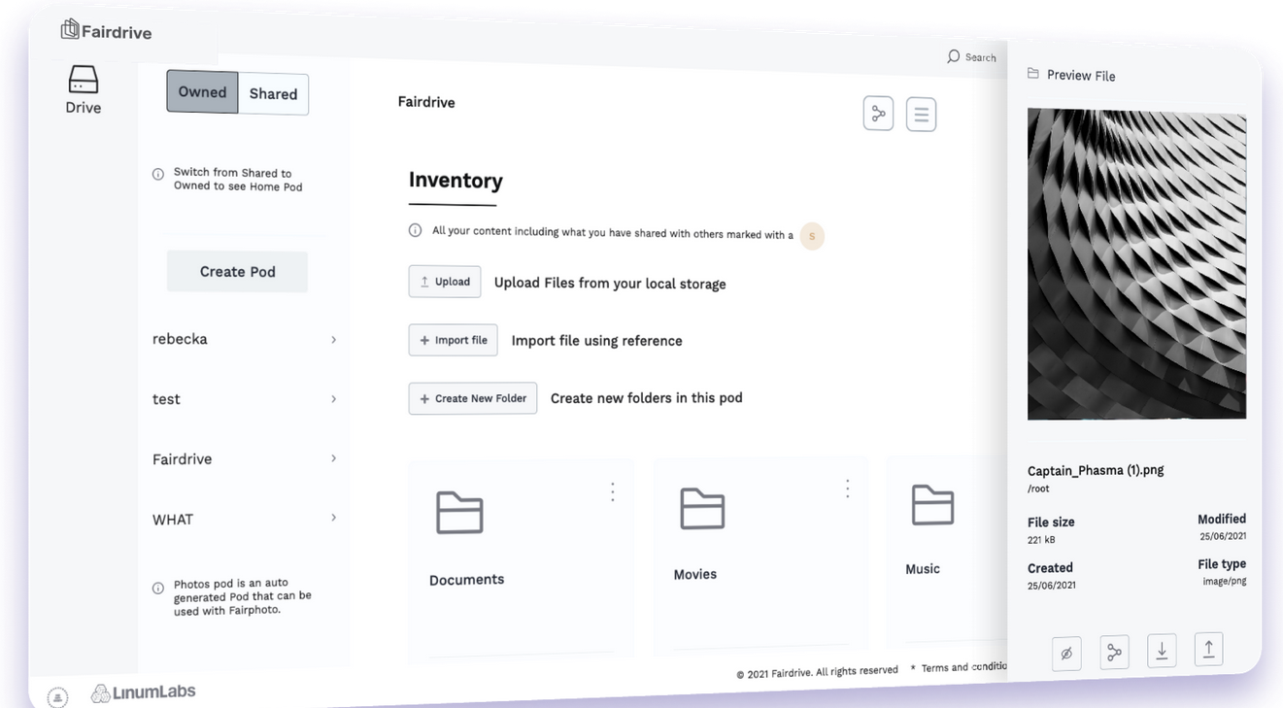Click the Preview File label
Viewport: 1283px width, 708px height.
(x=1081, y=76)
